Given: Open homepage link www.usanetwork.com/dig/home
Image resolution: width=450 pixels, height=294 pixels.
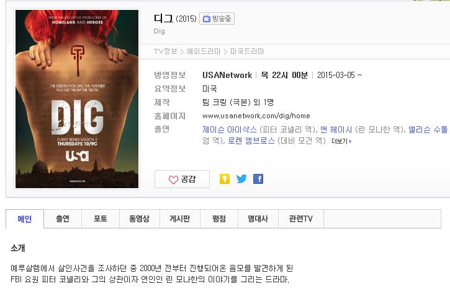Looking at the screenshot, I should 256,116.
